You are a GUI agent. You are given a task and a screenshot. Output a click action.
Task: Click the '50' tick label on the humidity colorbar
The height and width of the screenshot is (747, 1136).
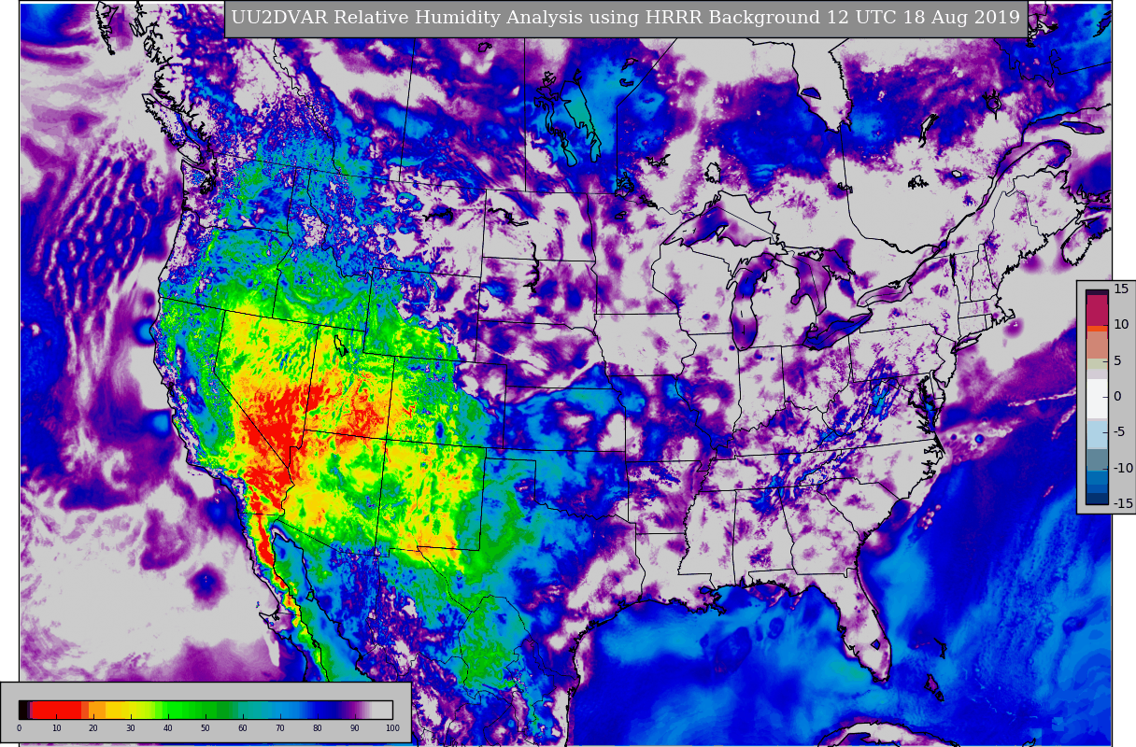[206, 727]
